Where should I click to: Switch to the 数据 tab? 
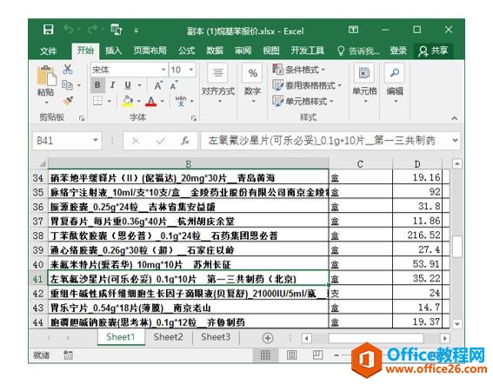[x=215, y=50]
